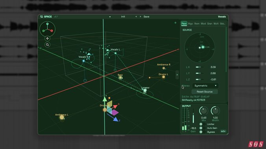Click the SA:Ready status text
The width and height of the screenshot is (266, 149).
193,100
